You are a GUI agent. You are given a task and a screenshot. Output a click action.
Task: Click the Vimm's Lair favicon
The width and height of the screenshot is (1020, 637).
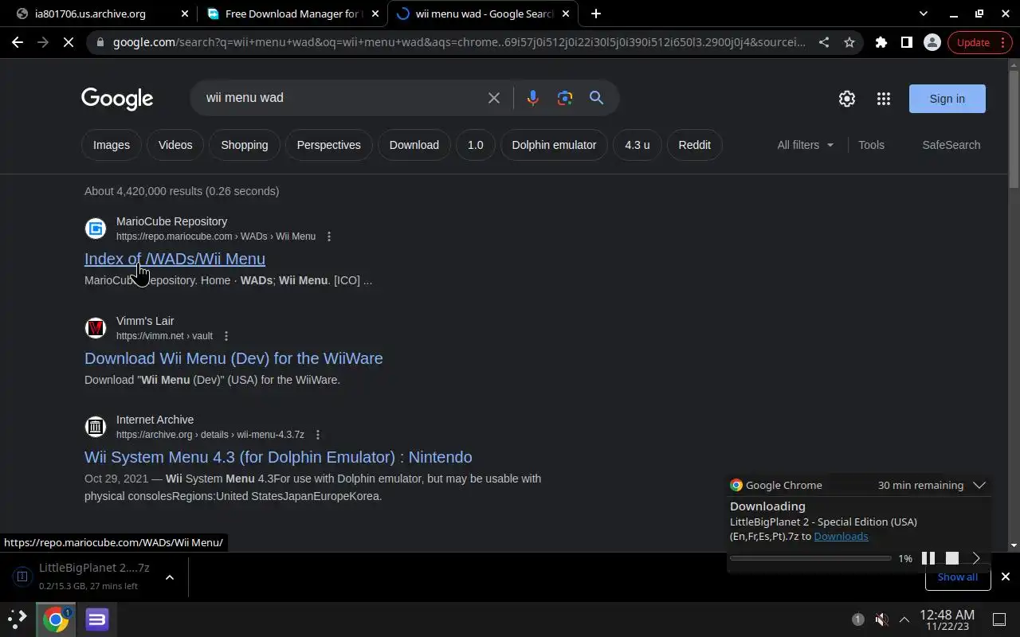(96, 328)
